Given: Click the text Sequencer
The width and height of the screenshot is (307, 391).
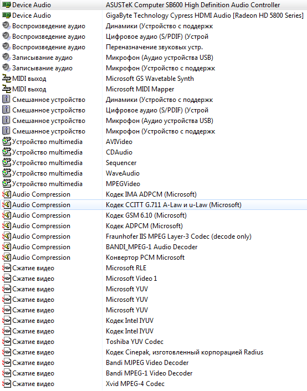Looking at the screenshot, I should pos(121,163).
